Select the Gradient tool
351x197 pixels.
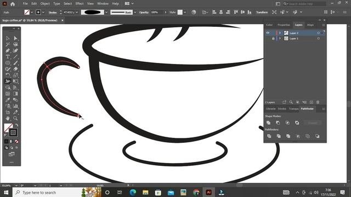(x=15, y=94)
